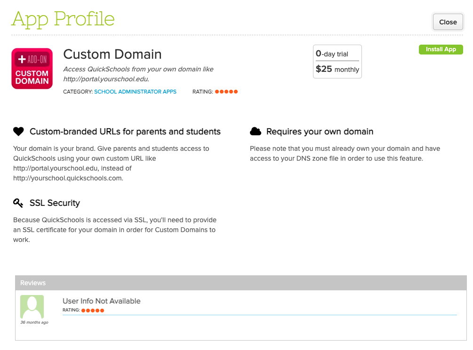Open the School Administrator Apps category link
This screenshot has width=473, height=350.
pyautogui.click(x=135, y=92)
